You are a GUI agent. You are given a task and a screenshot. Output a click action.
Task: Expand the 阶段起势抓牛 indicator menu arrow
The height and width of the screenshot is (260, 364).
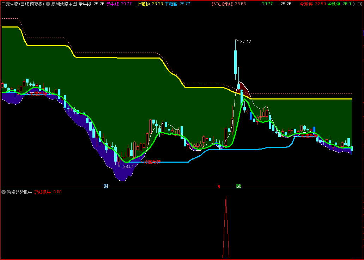point(4,192)
